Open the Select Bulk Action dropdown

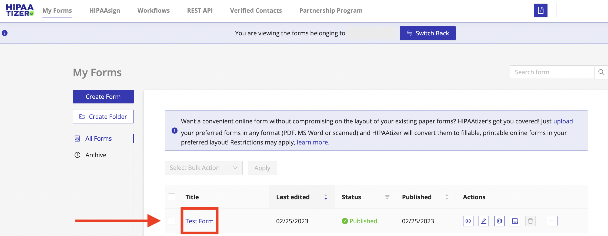(203, 168)
